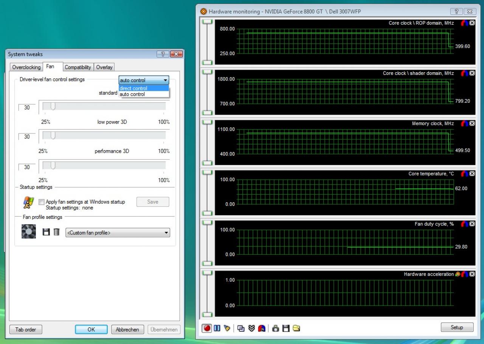
Task: Confirm with the OK button
Action: point(91,330)
